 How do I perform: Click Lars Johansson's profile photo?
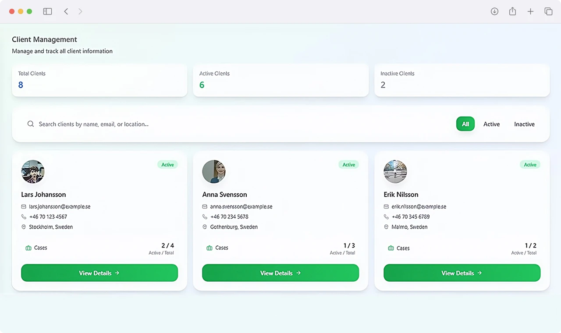pos(33,172)
